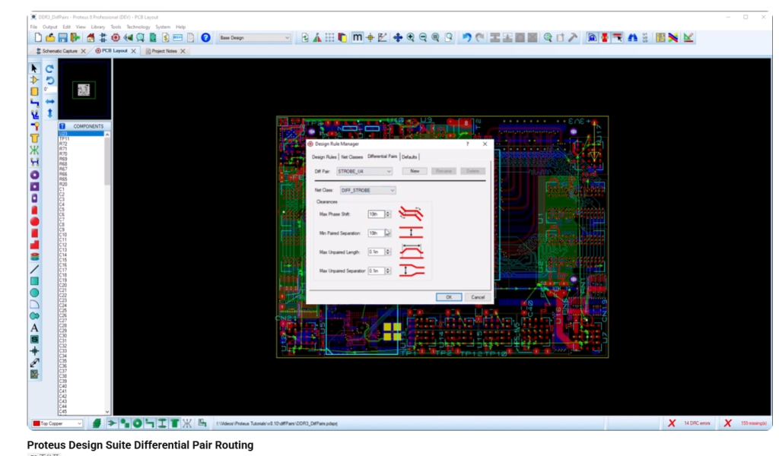Click the Undo arrow icon
The width and height of the screenshot is (779, 456).
[x=466, y=38]
